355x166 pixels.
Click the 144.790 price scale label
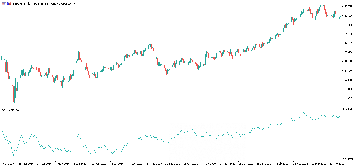(348, 34)
